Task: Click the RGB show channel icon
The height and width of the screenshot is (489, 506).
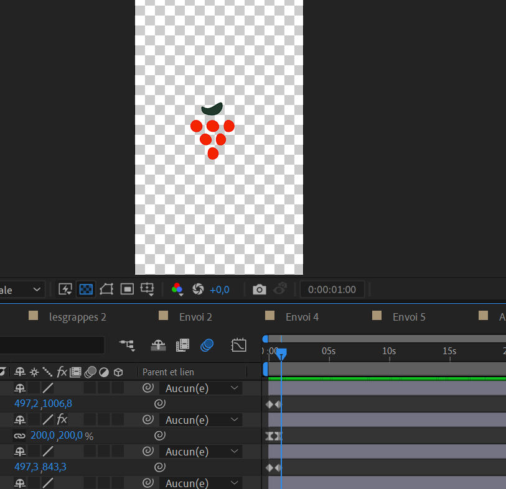Action: point(177,290)
